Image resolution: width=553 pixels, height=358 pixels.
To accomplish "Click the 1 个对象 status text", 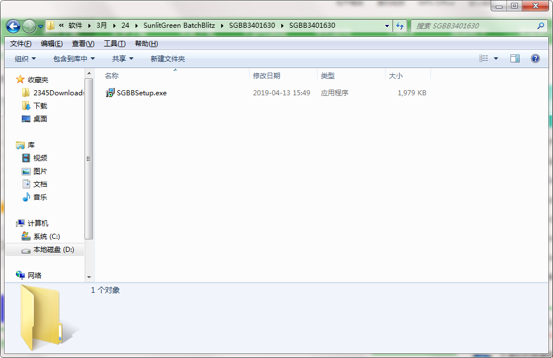I will [x=105, y=290].
